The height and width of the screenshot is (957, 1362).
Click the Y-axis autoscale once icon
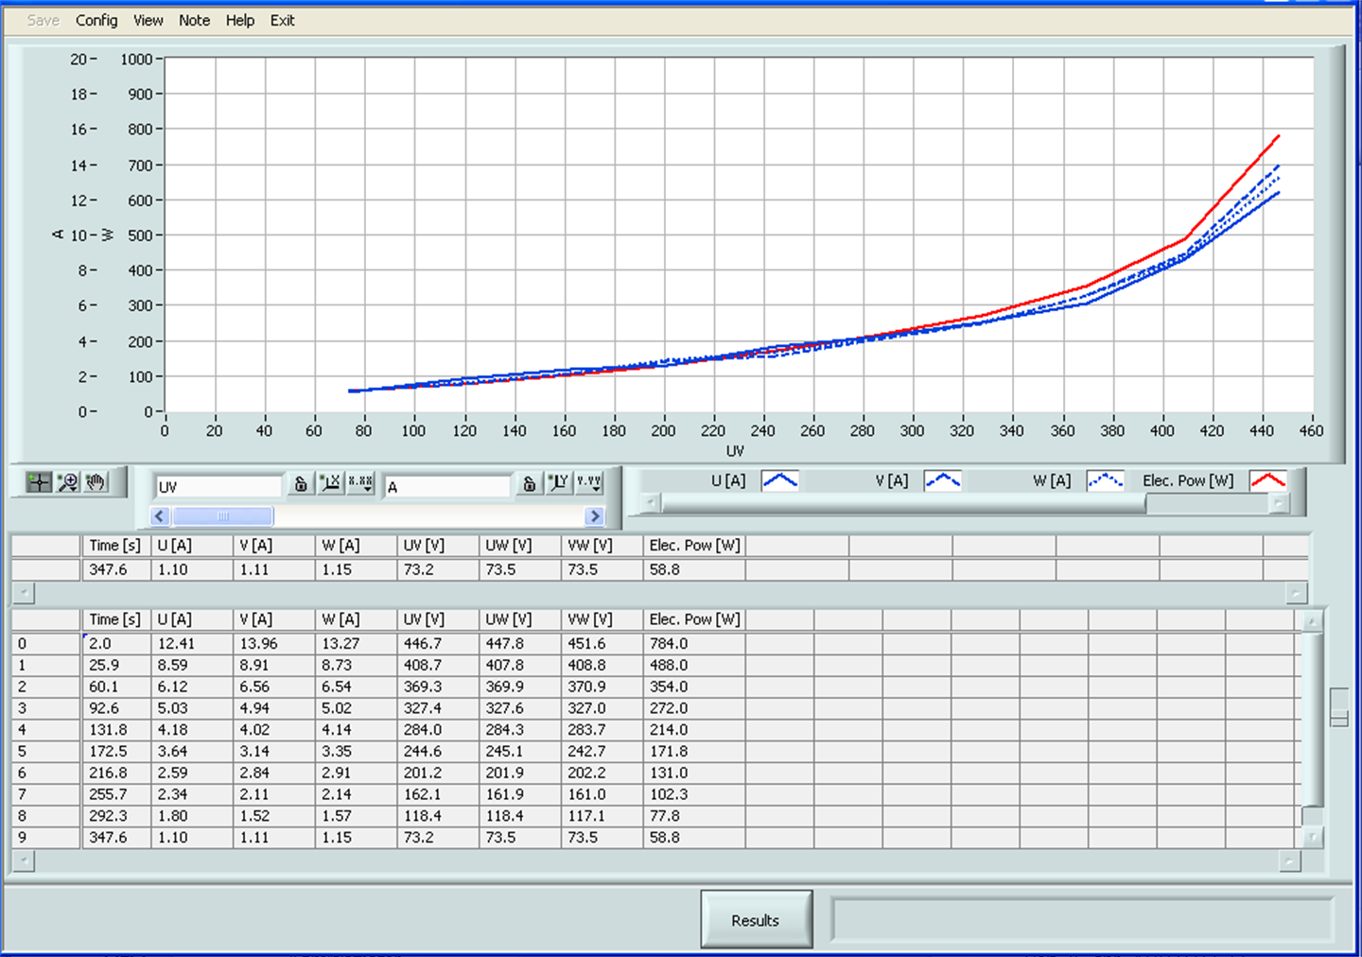click(559, 483)
